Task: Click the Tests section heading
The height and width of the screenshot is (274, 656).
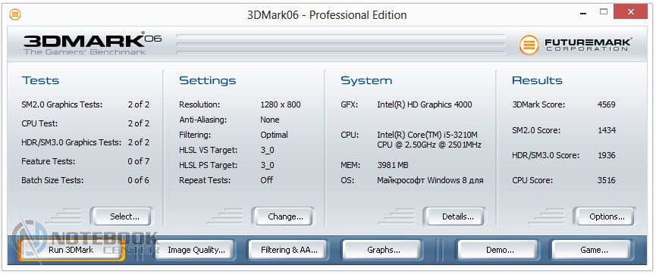Action: (40, 80)
